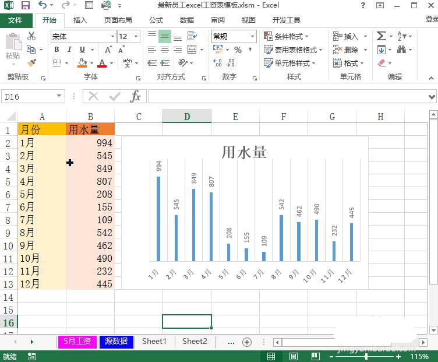Click the Sort & Filter icon
The height and width of the screenshot is (362, 438).
coord(402,36)
